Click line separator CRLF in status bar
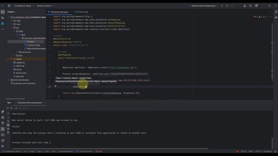The height and width of the screenshot is (156, 278). tap(251, 151)
